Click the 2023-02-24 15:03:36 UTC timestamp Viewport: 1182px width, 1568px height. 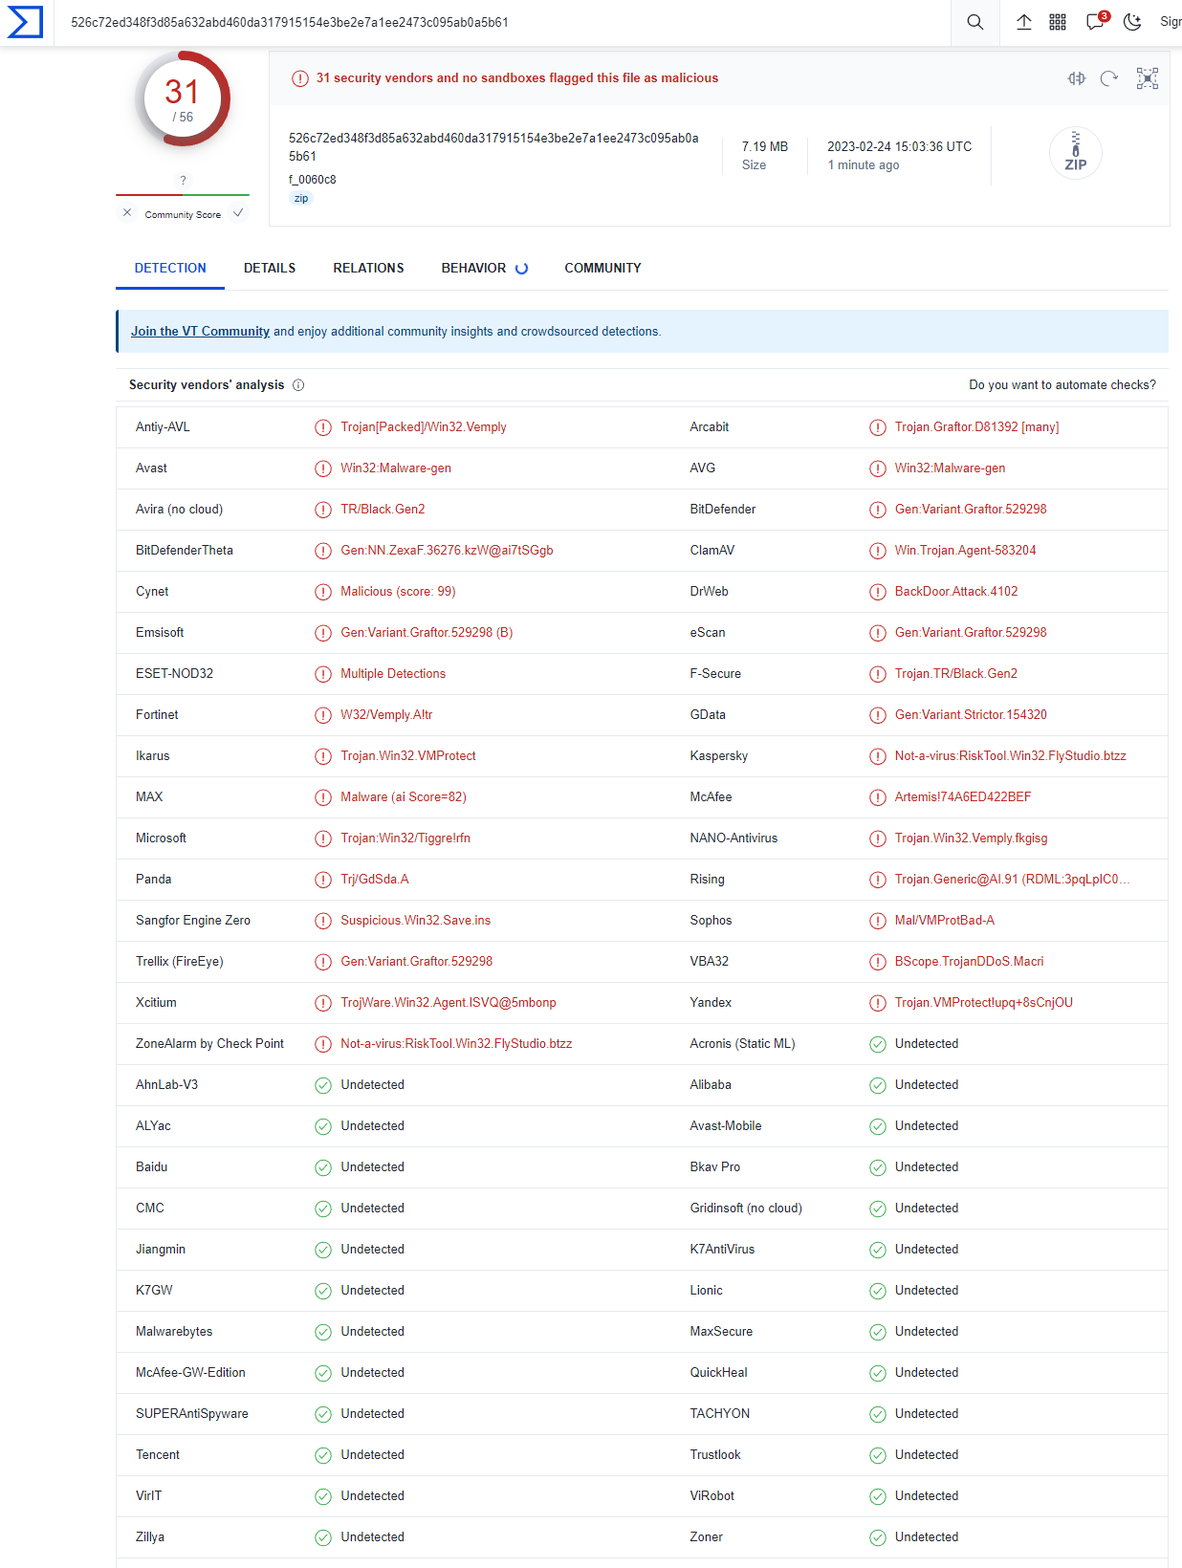[899, 147]
